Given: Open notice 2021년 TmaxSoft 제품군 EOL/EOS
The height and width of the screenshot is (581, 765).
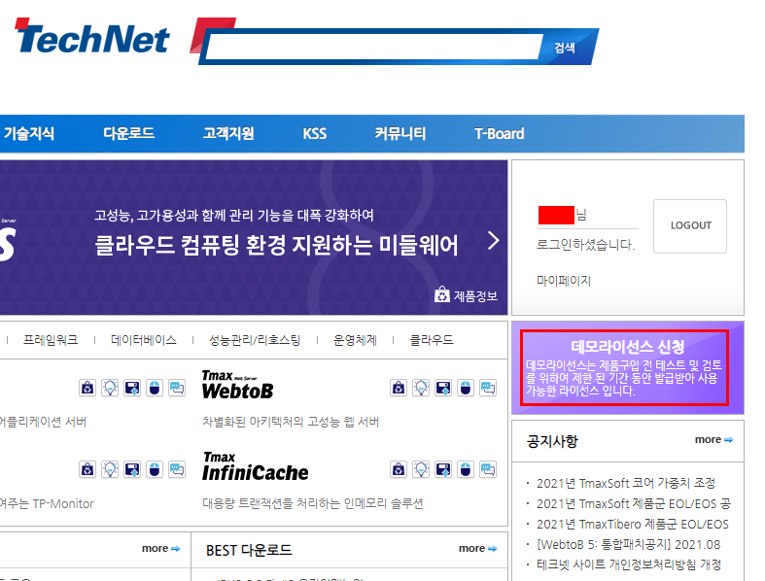Looking at the screenshot, I should 633,503.
